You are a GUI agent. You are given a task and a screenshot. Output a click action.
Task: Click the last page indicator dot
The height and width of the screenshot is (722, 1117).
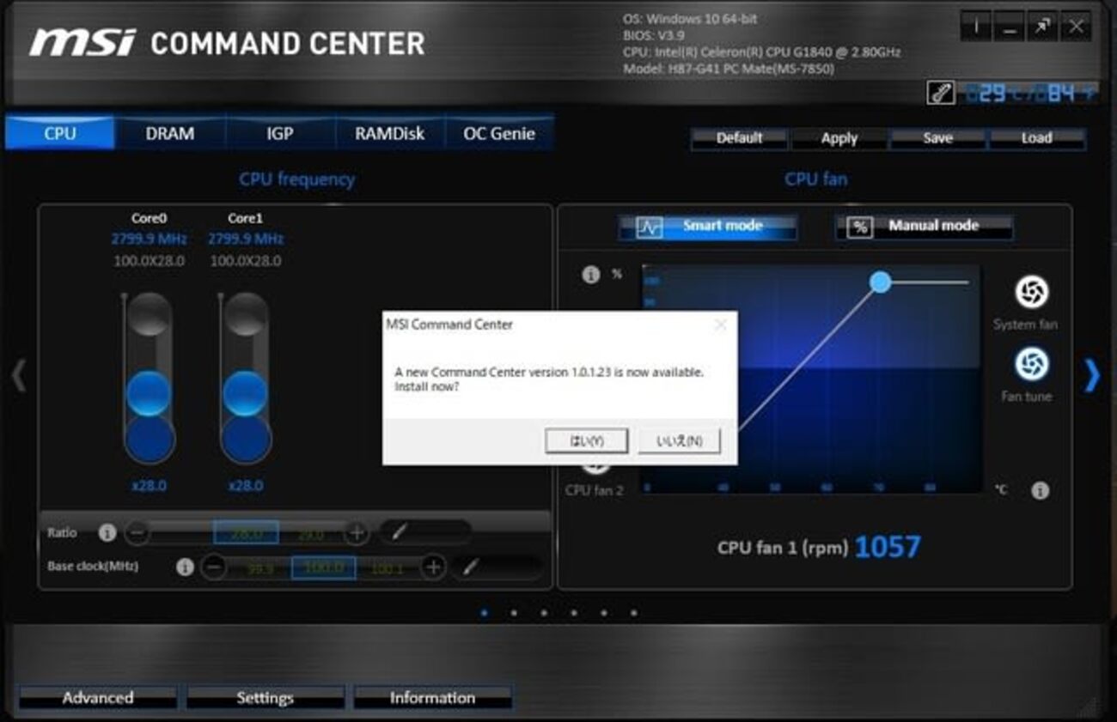[634, 613]
